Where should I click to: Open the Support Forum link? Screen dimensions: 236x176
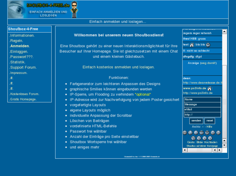[23, 67]
